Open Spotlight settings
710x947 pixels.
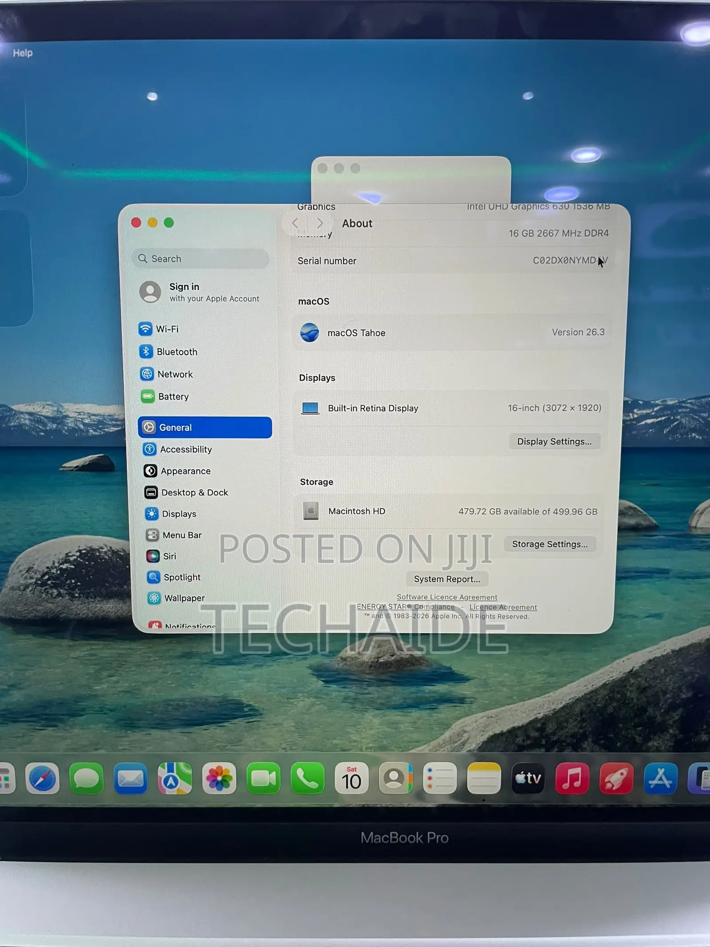point(174,577)
